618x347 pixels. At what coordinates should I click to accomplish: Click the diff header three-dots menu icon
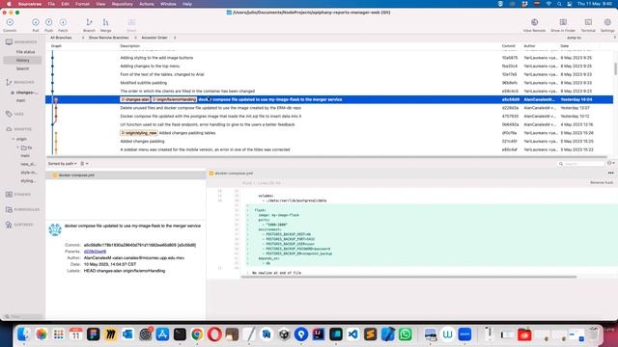pos(610,173)
